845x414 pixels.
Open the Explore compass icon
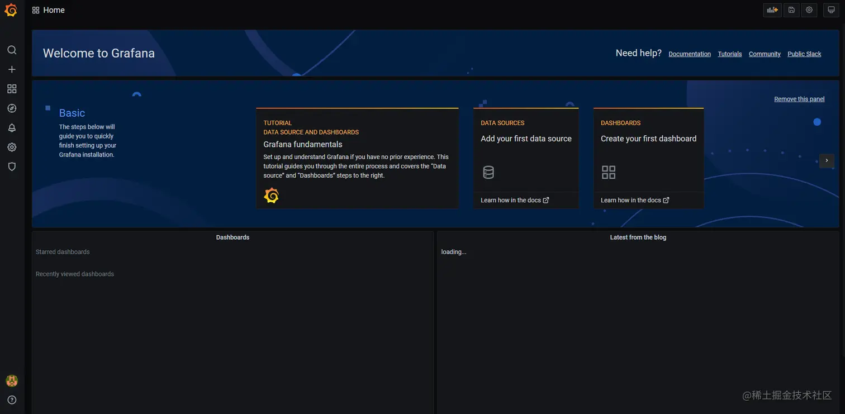[x=12, y=108]
